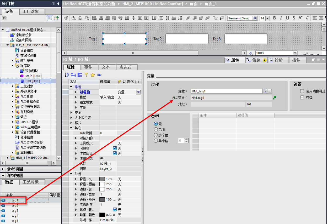The width and height of the screenshot is (328, 224).
Task: Click the 前景-颜色 black color swatch
Action: point(102,215)
